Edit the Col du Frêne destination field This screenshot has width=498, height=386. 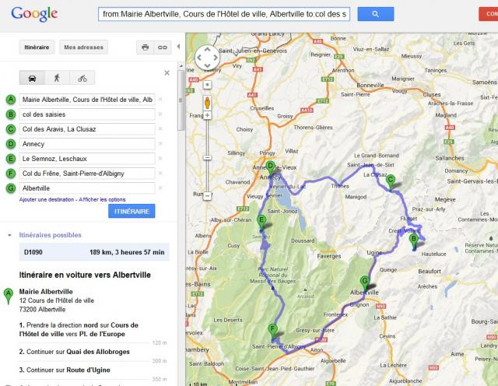coord(87,174)
